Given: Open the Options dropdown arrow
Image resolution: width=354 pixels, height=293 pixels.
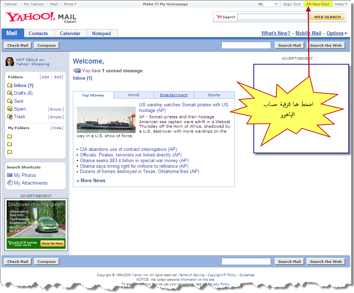Looking at the screenshot, I should coord(346,33).
